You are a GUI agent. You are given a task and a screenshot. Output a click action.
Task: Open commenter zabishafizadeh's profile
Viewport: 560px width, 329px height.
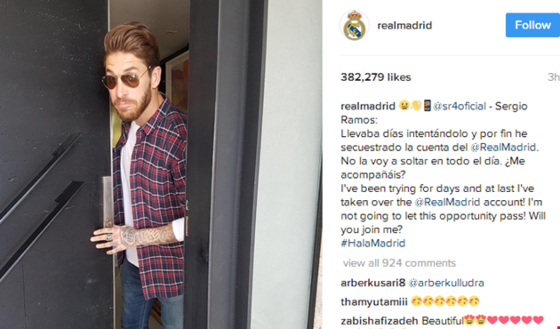[380, 321]
